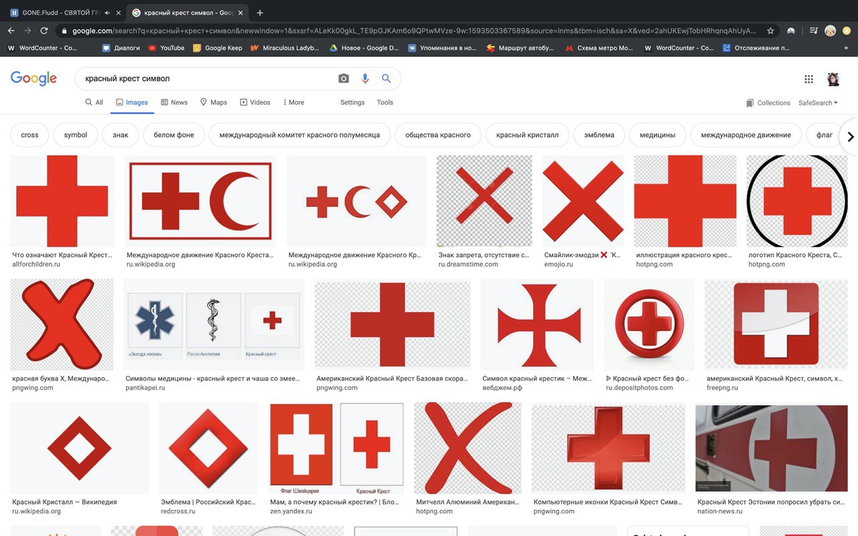The image size is (858, 536).
Task: Bookmark this page with star icon
Action: click(771, 31)
